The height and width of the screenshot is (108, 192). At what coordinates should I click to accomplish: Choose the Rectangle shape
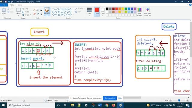(x=62, y=9)
